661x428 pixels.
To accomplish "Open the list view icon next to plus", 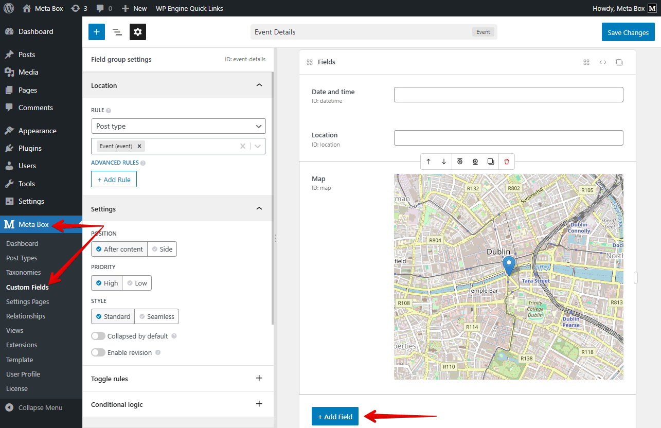I will tap(117, 31).
